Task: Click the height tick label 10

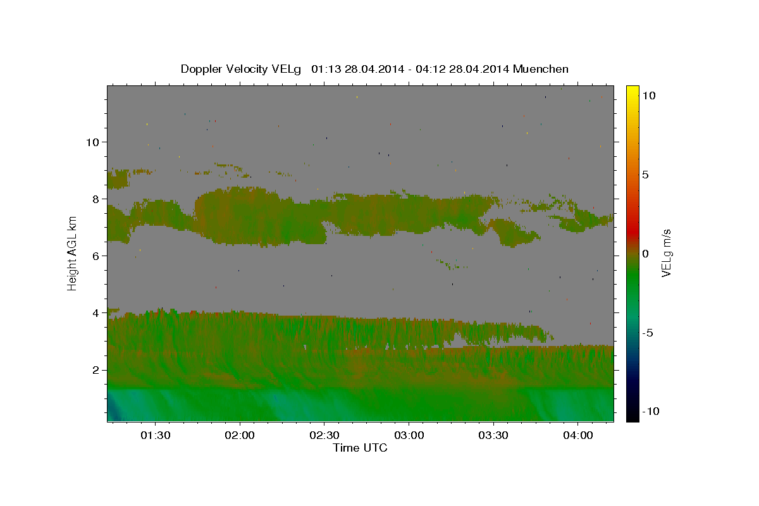Action: 92,142
